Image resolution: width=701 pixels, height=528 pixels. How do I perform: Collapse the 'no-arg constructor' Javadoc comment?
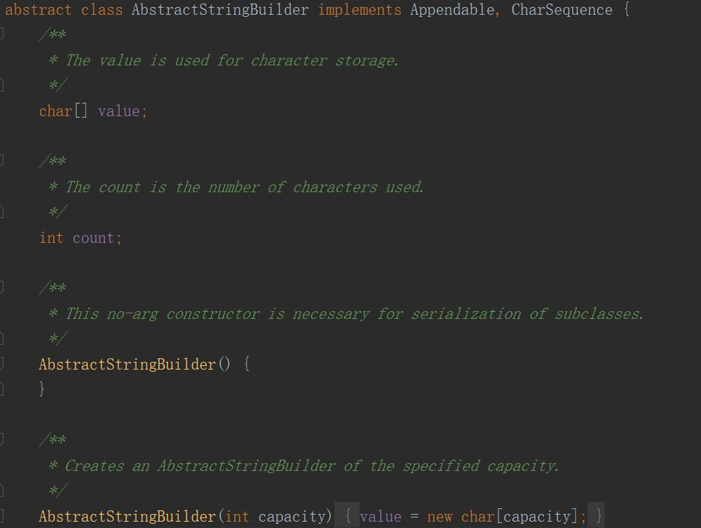tap(1, 287)
